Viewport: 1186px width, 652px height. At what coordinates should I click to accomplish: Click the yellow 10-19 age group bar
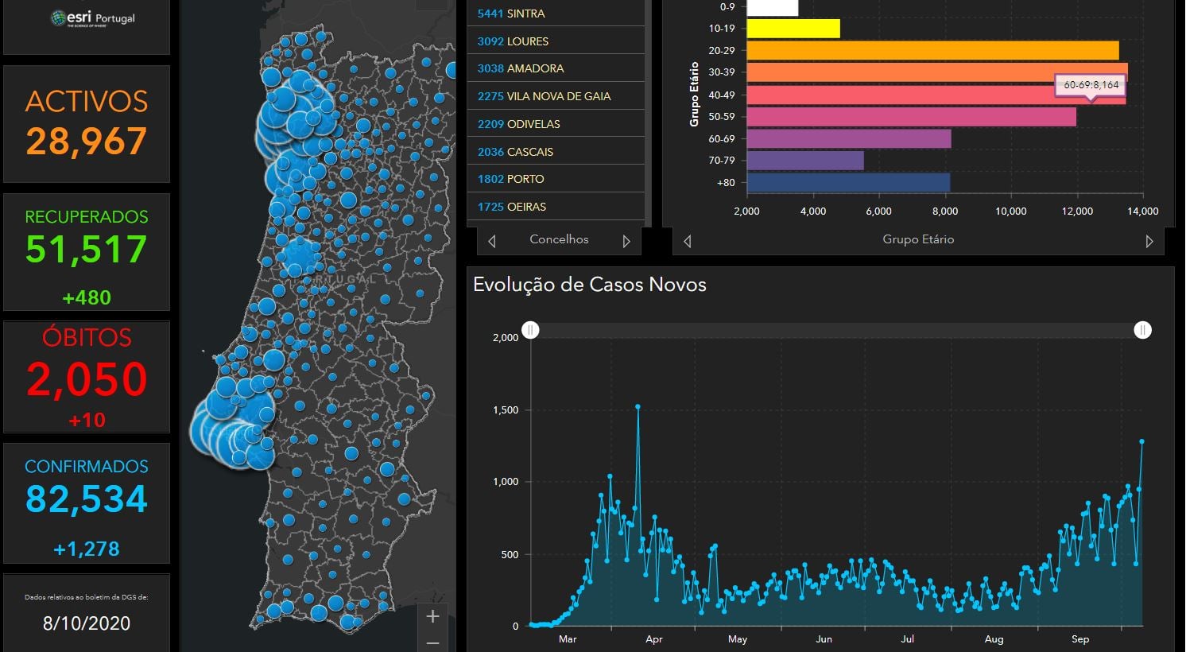tap(793, 29)
